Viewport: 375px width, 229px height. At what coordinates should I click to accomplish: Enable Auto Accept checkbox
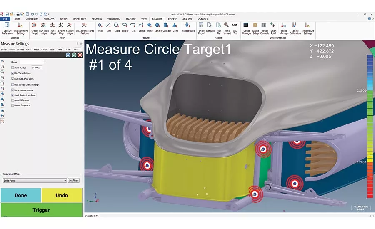tap(12, 67)
